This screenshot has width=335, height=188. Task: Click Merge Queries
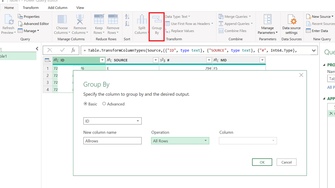tap(235, 16)
